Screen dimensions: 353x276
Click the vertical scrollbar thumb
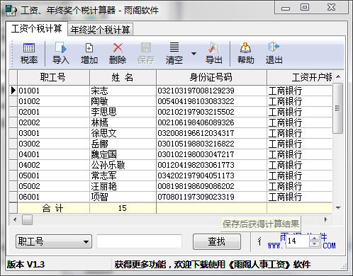pos(338,108)
